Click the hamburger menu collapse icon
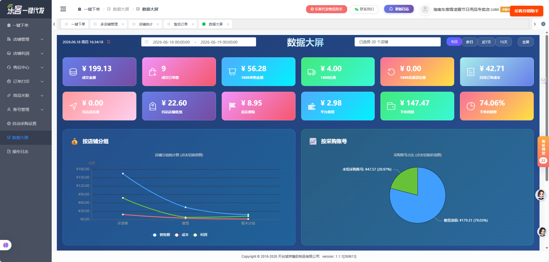Viewport: 549px width, 262px height. [63, 9]
